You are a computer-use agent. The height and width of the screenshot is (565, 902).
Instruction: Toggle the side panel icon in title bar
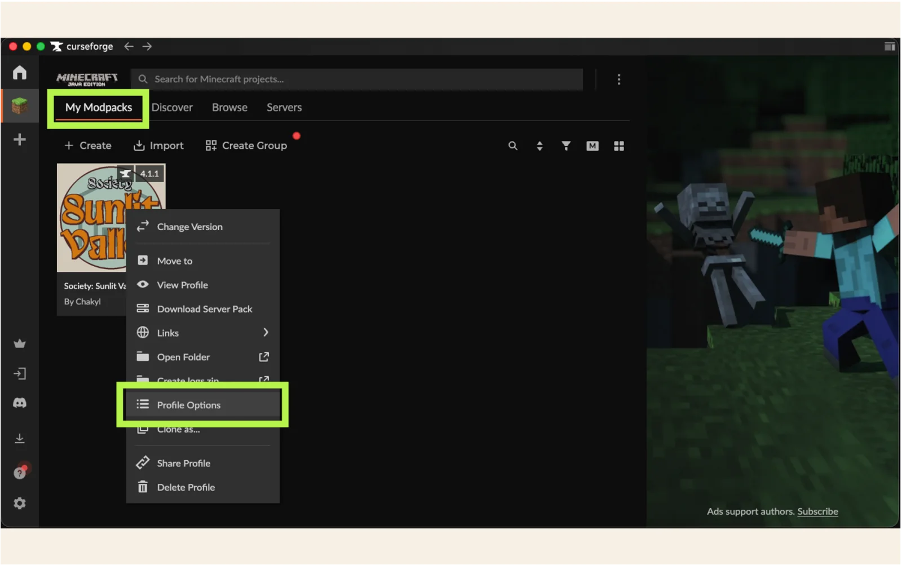click(x=890, y=46)
